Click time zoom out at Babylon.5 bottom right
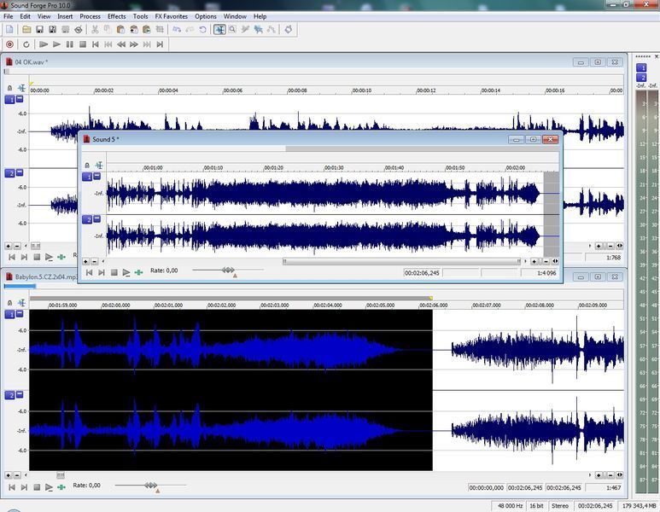The image size is (660, 512). point(610,475)
